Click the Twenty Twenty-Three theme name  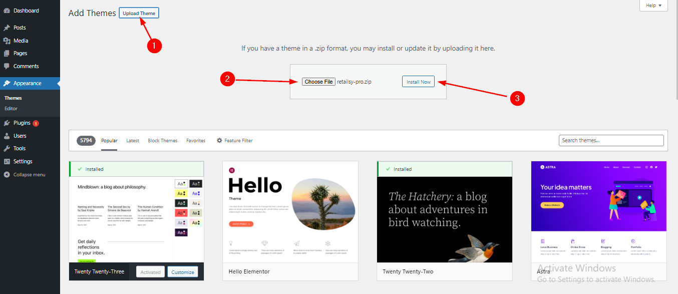[x=99, y=271]
